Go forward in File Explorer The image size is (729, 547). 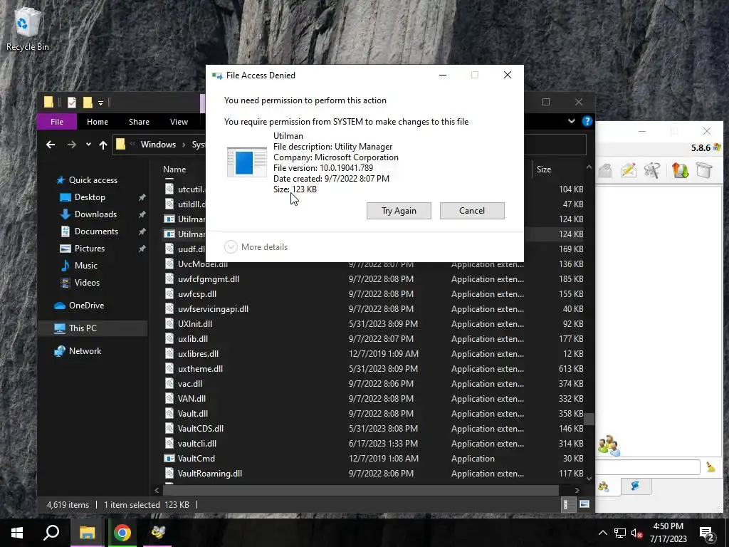pos(72,145)
